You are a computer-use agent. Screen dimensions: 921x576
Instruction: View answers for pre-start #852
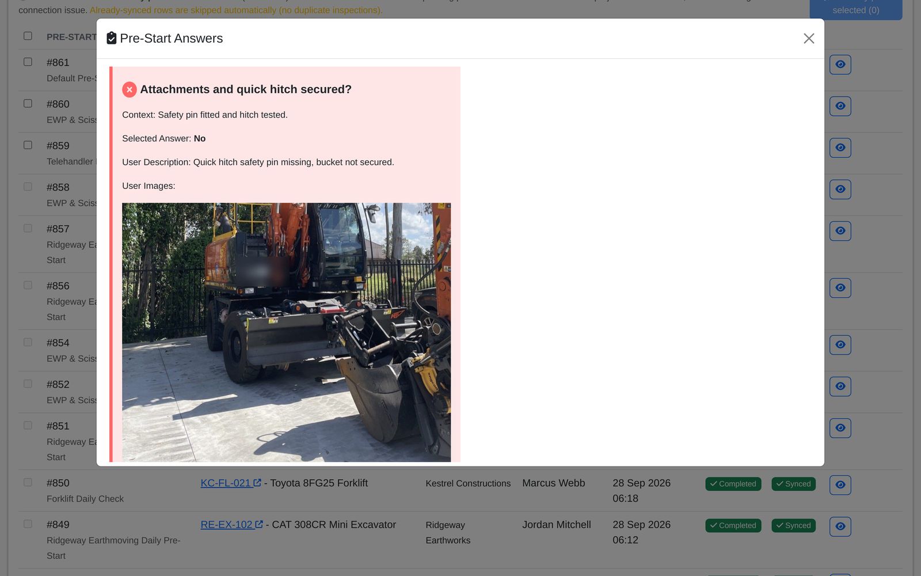[840, 386]
